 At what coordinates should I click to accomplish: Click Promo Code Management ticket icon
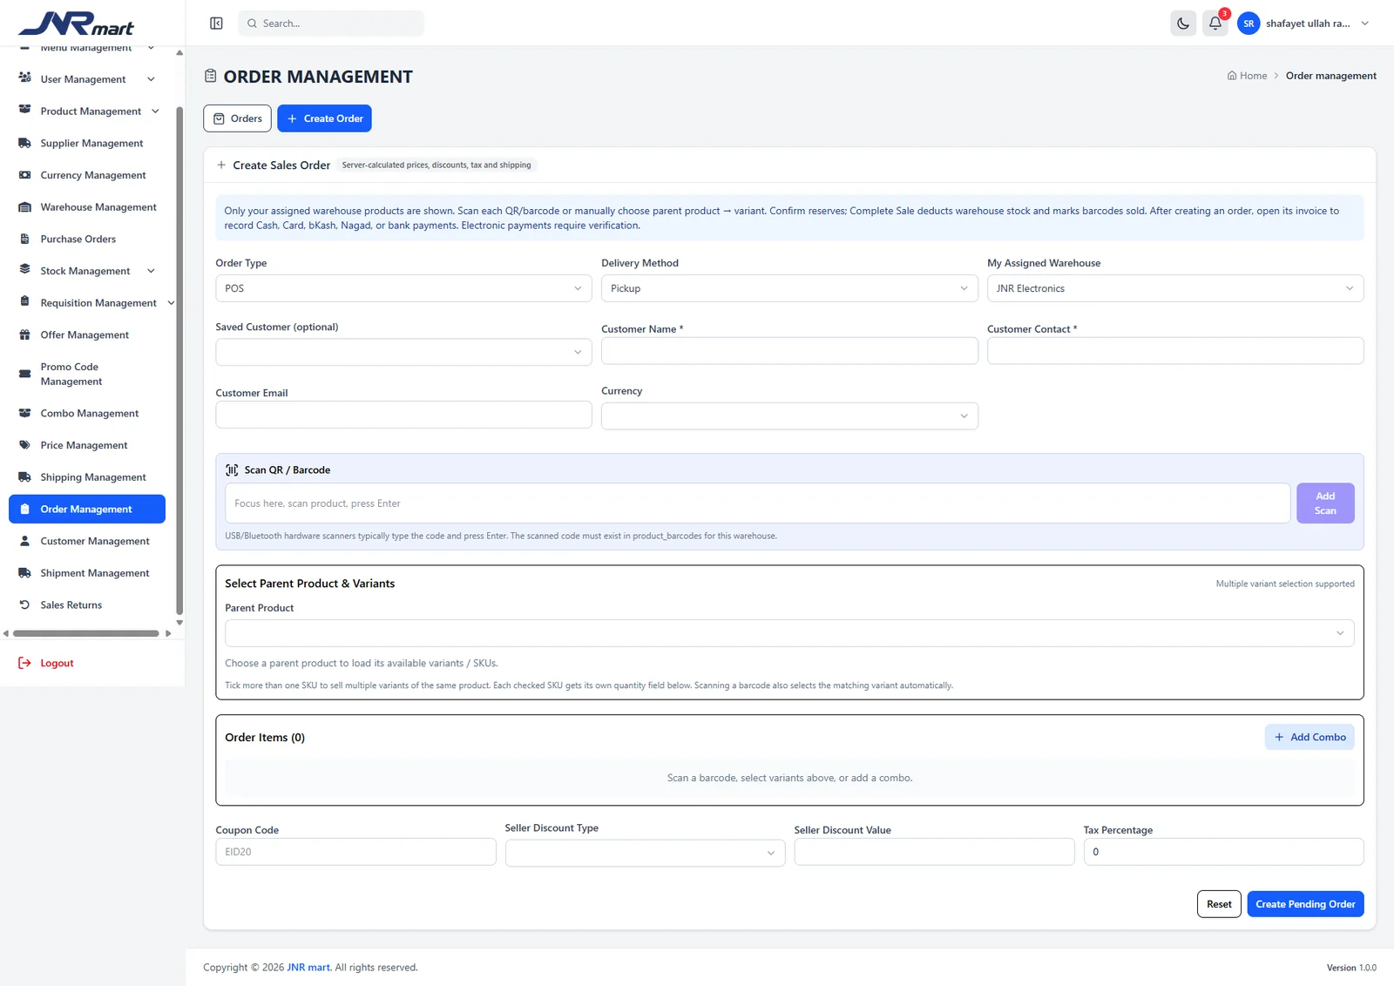click(24, 374)
